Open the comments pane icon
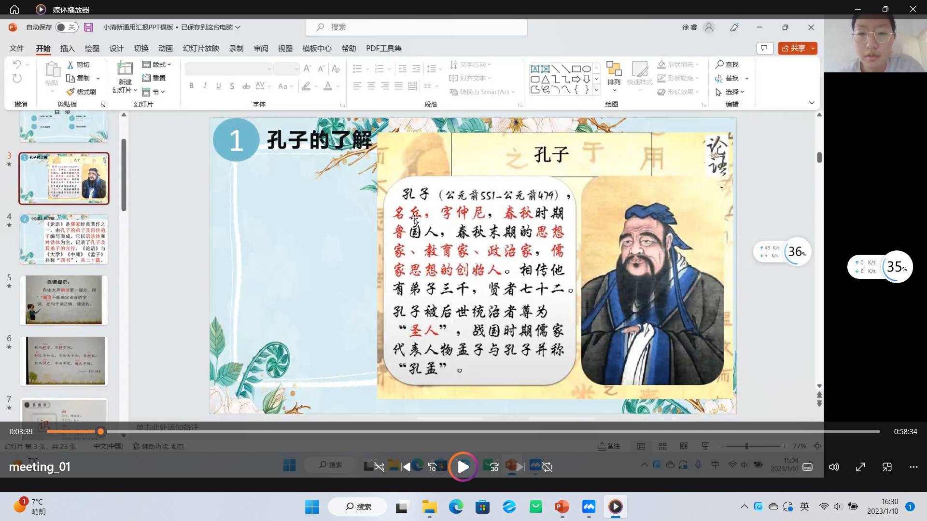This screenshot has height=521, width=927. pyautogui.click(x=765, y=48)
